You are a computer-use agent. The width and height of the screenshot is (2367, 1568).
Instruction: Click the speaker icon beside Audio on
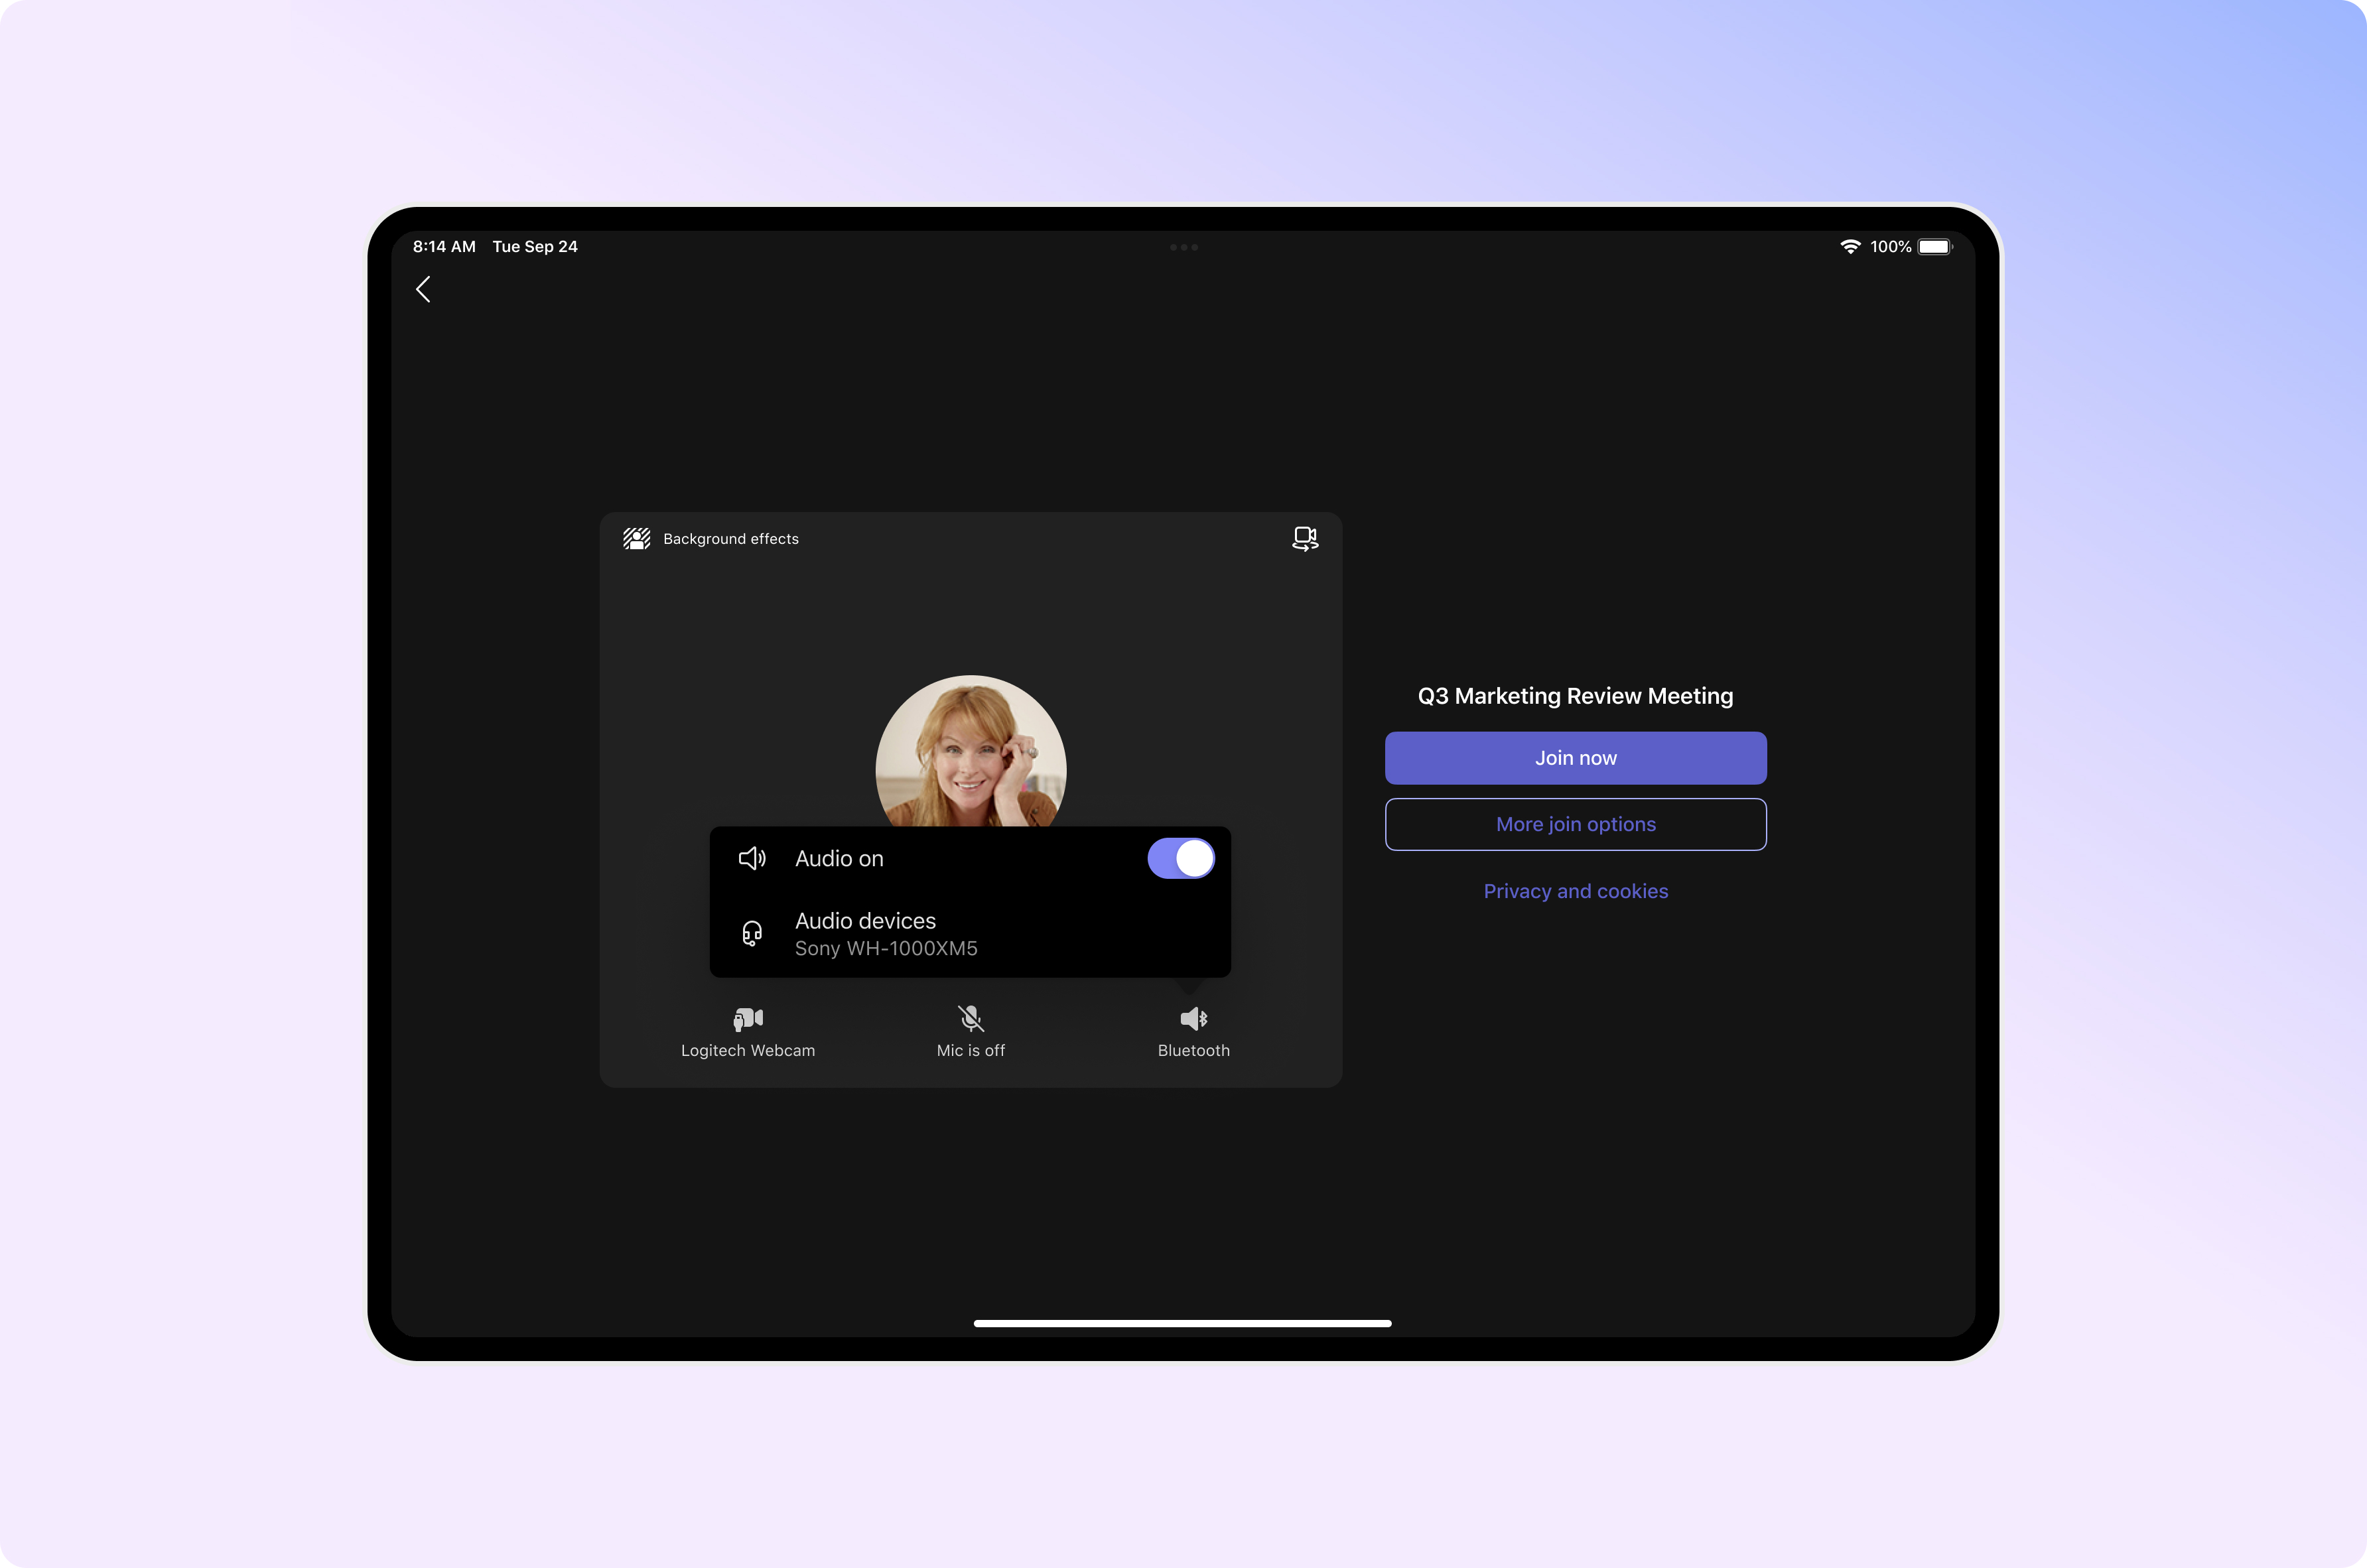coord(752,858)
